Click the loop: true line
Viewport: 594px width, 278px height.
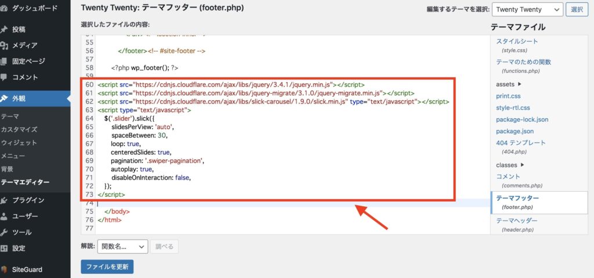tap(126, 144)
